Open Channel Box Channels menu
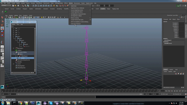Image resolution: width=187 pixels, height=105 pixels. click(166, 19)
